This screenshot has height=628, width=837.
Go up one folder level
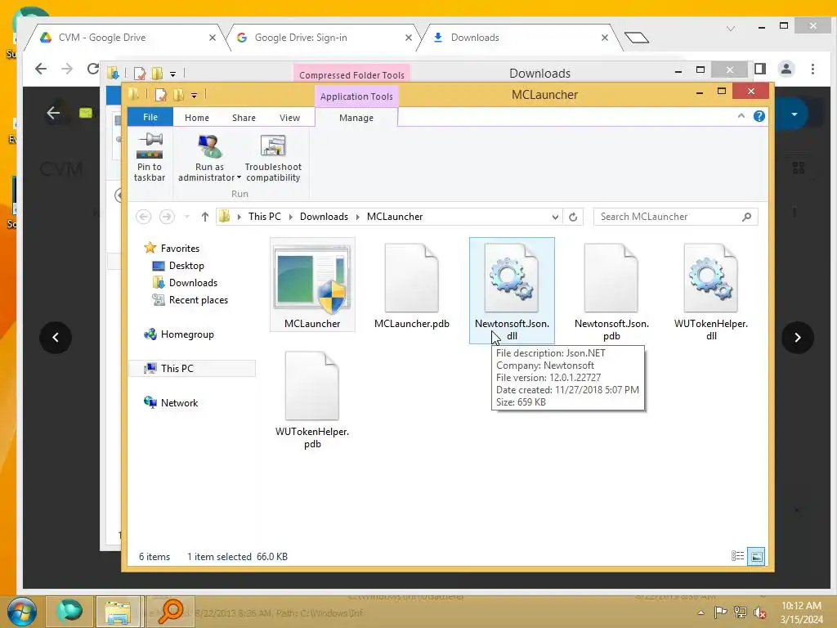click(205, 216)
